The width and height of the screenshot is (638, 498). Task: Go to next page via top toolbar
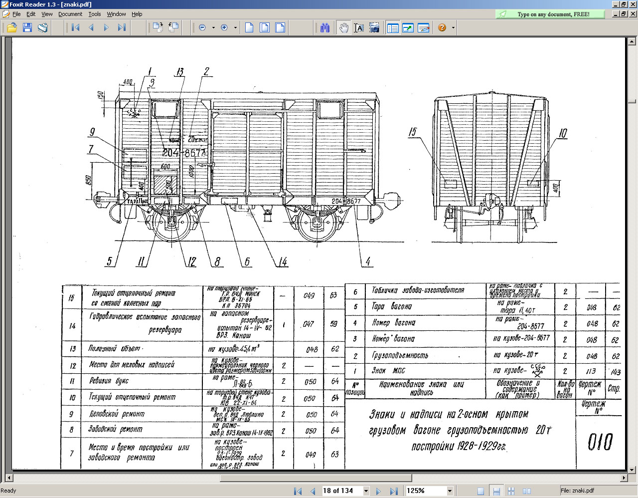106,28
